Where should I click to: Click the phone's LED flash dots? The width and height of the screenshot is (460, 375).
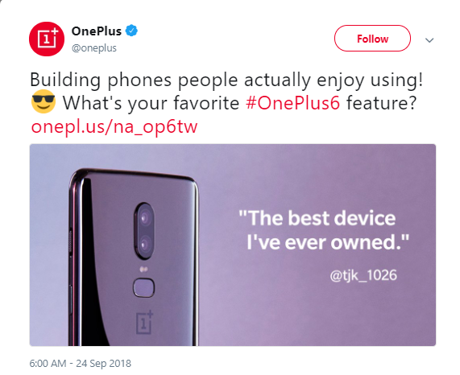coord(143,269)
